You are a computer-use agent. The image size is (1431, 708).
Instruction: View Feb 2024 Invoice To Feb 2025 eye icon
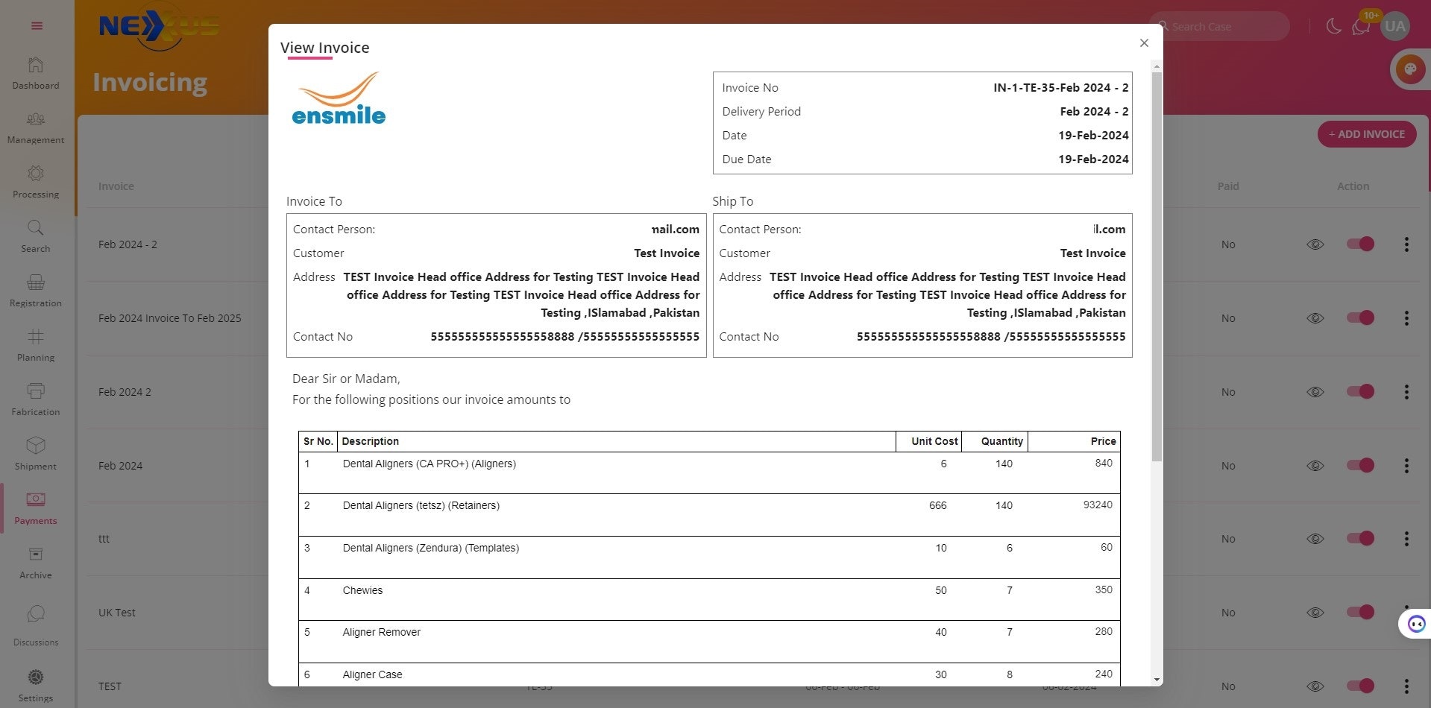click(1315, 318)
